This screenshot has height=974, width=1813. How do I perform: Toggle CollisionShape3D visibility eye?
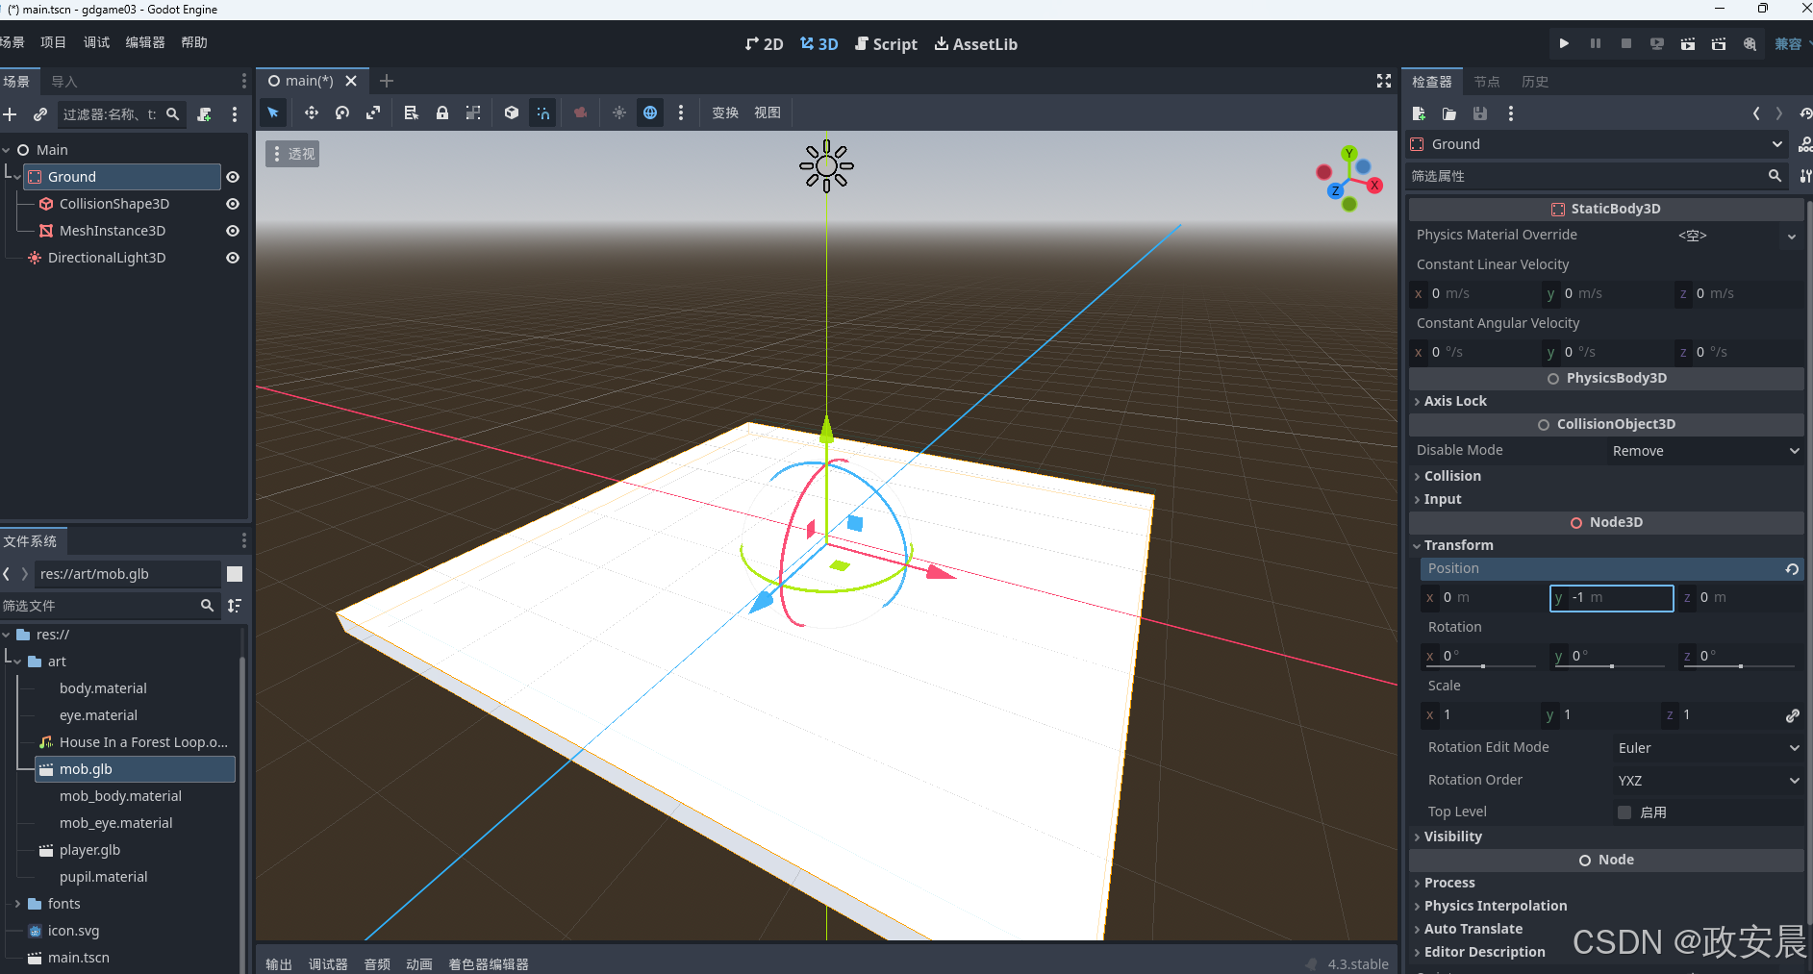pos(233,204)
